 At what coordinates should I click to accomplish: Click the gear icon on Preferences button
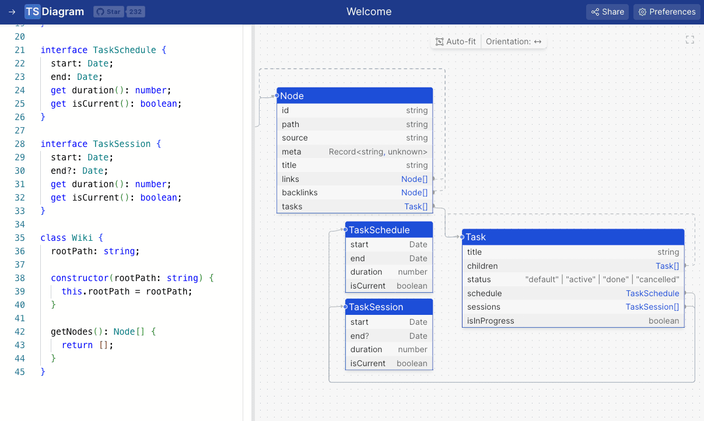tap(642, 12)
